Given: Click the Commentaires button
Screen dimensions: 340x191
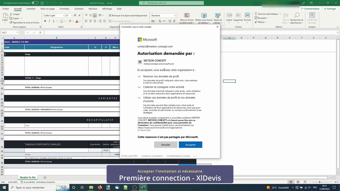Looking at the screenshot, I should point(310,9).
